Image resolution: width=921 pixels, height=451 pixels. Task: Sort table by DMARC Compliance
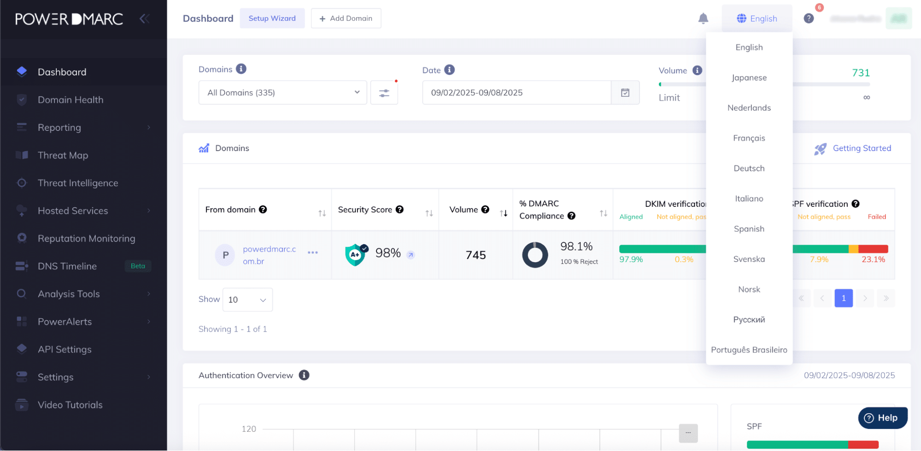click(603, 213)
